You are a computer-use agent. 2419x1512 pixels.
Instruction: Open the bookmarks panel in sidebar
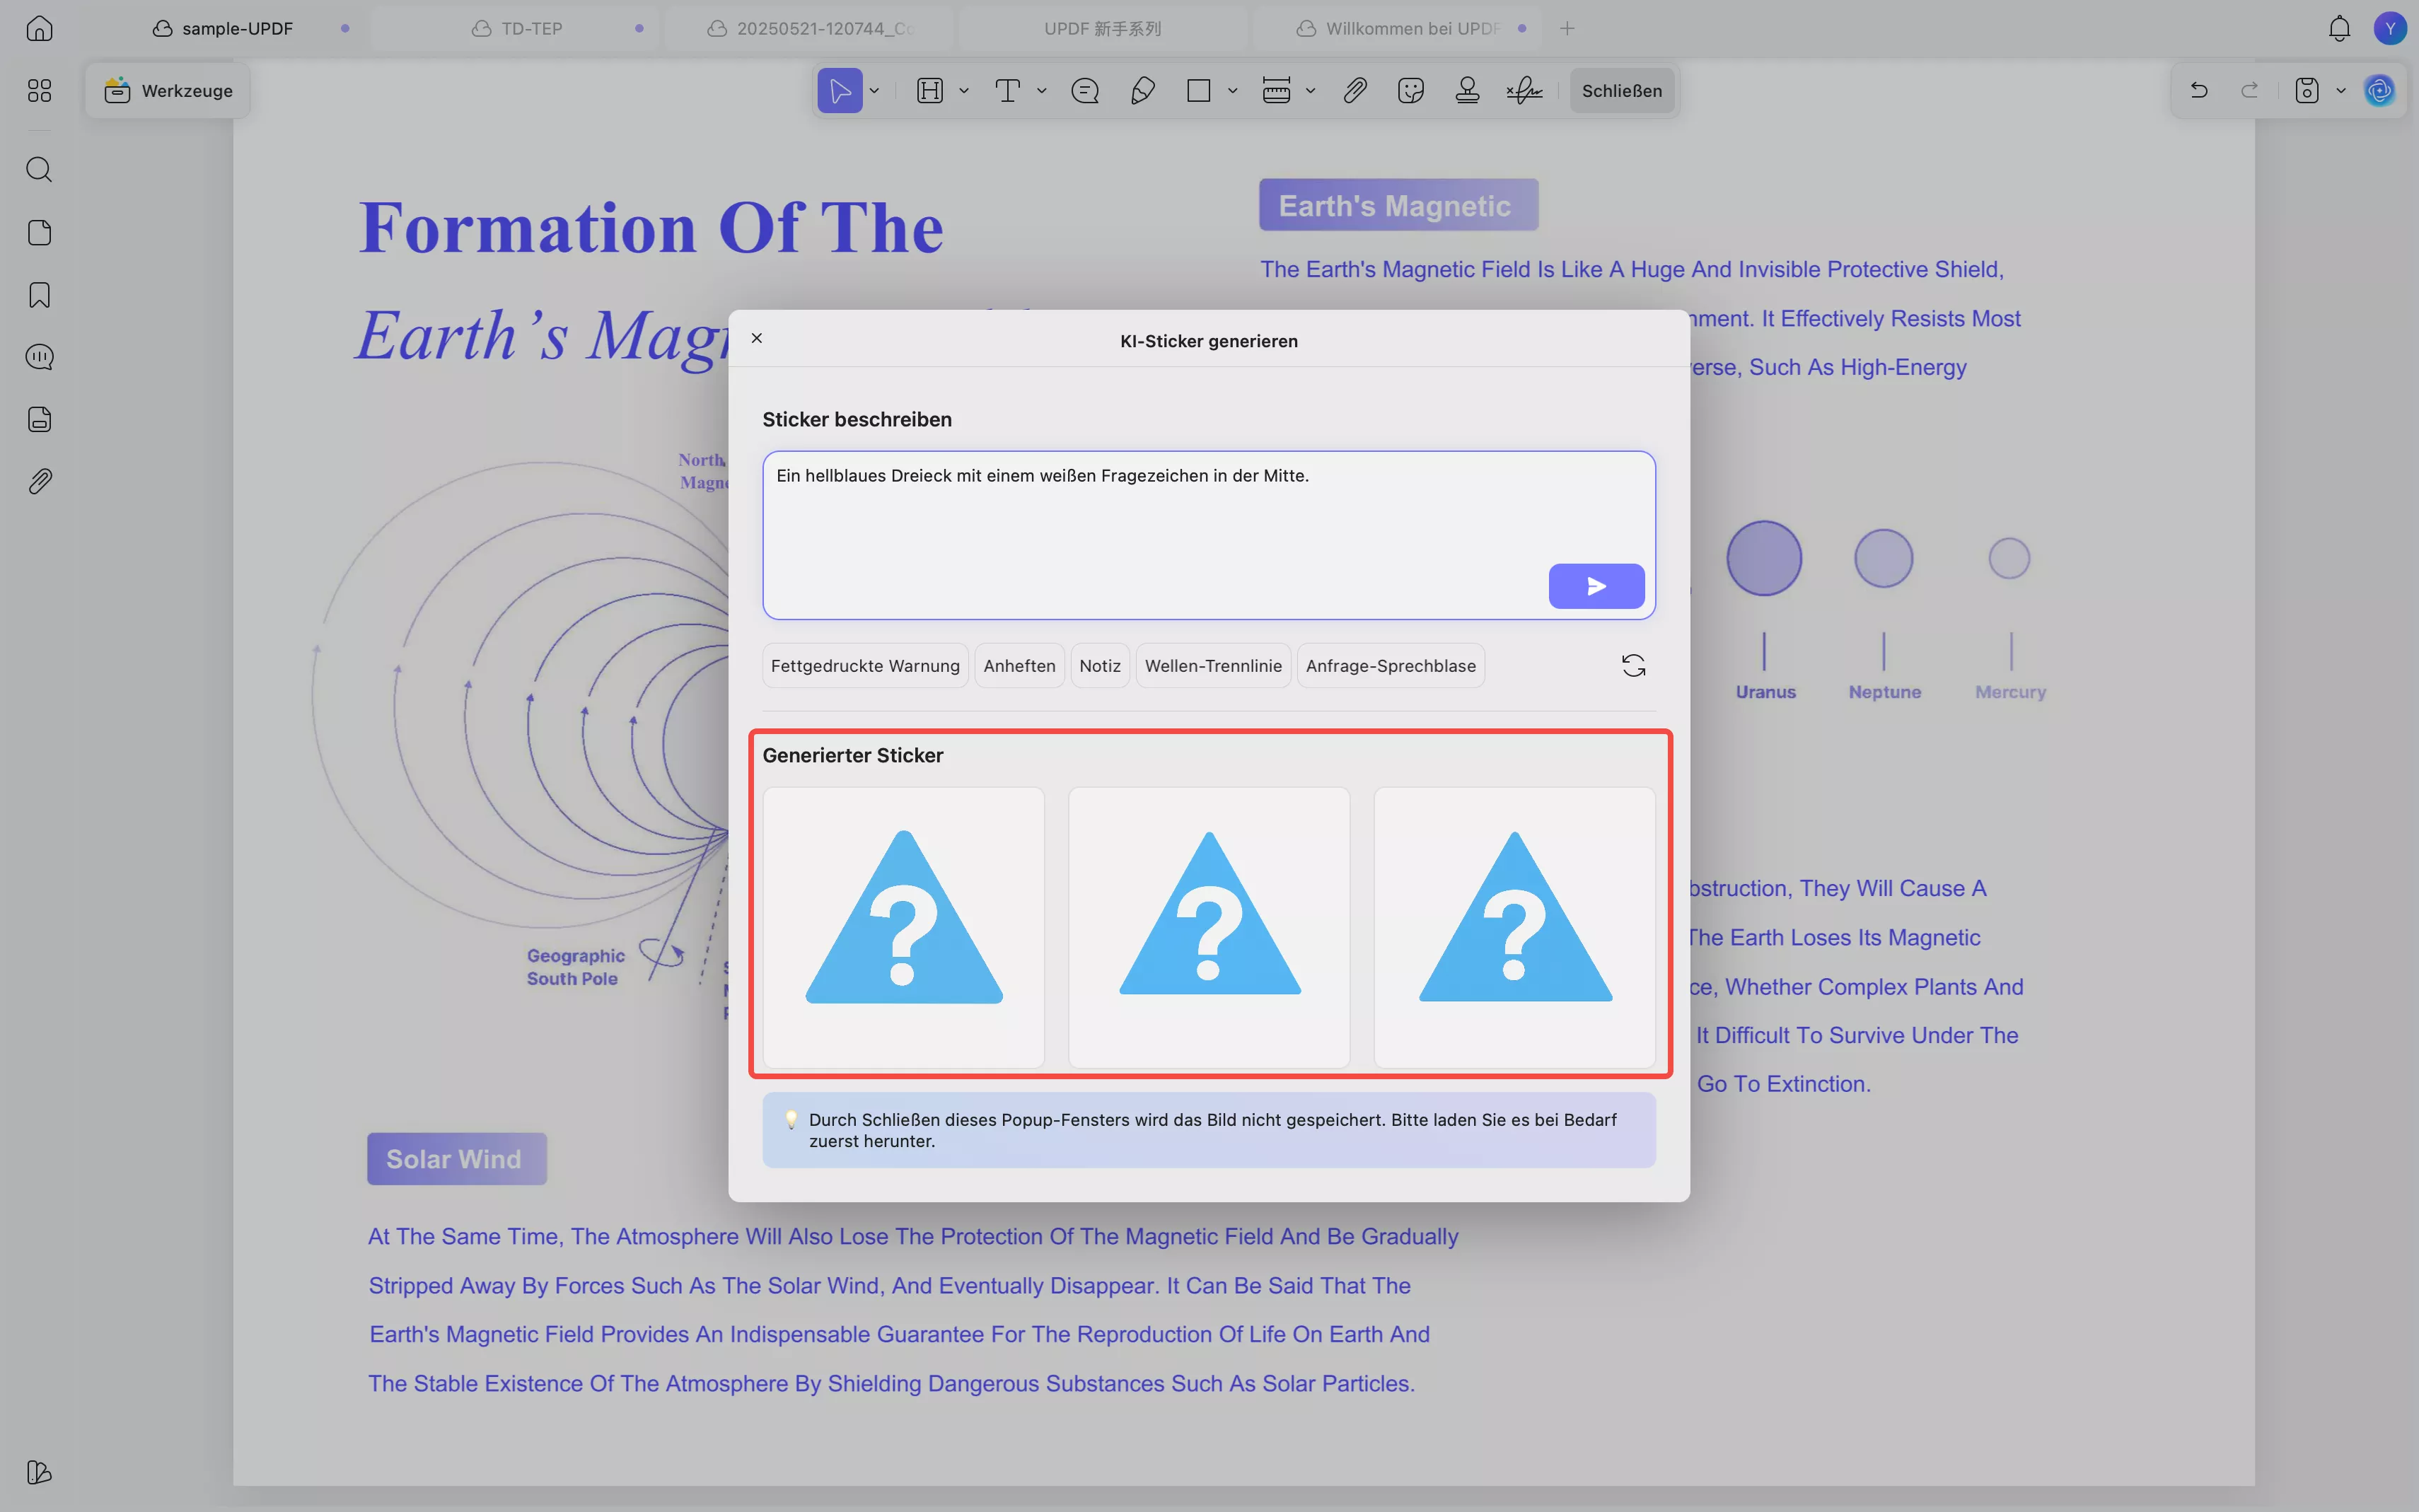coord(39,295)
